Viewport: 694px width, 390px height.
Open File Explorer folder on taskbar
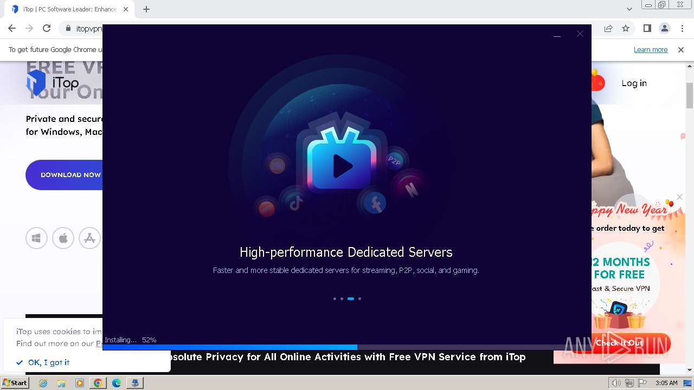pos(61,383)
